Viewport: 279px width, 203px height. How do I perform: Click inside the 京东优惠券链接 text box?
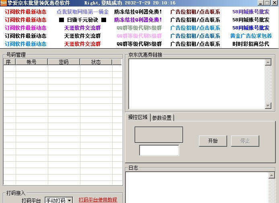[197, 84]
